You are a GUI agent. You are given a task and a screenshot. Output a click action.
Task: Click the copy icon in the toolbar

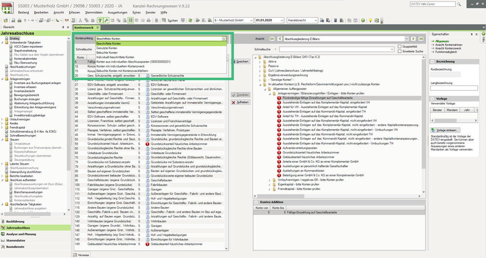pyautogui.click(x=87, y=20)
